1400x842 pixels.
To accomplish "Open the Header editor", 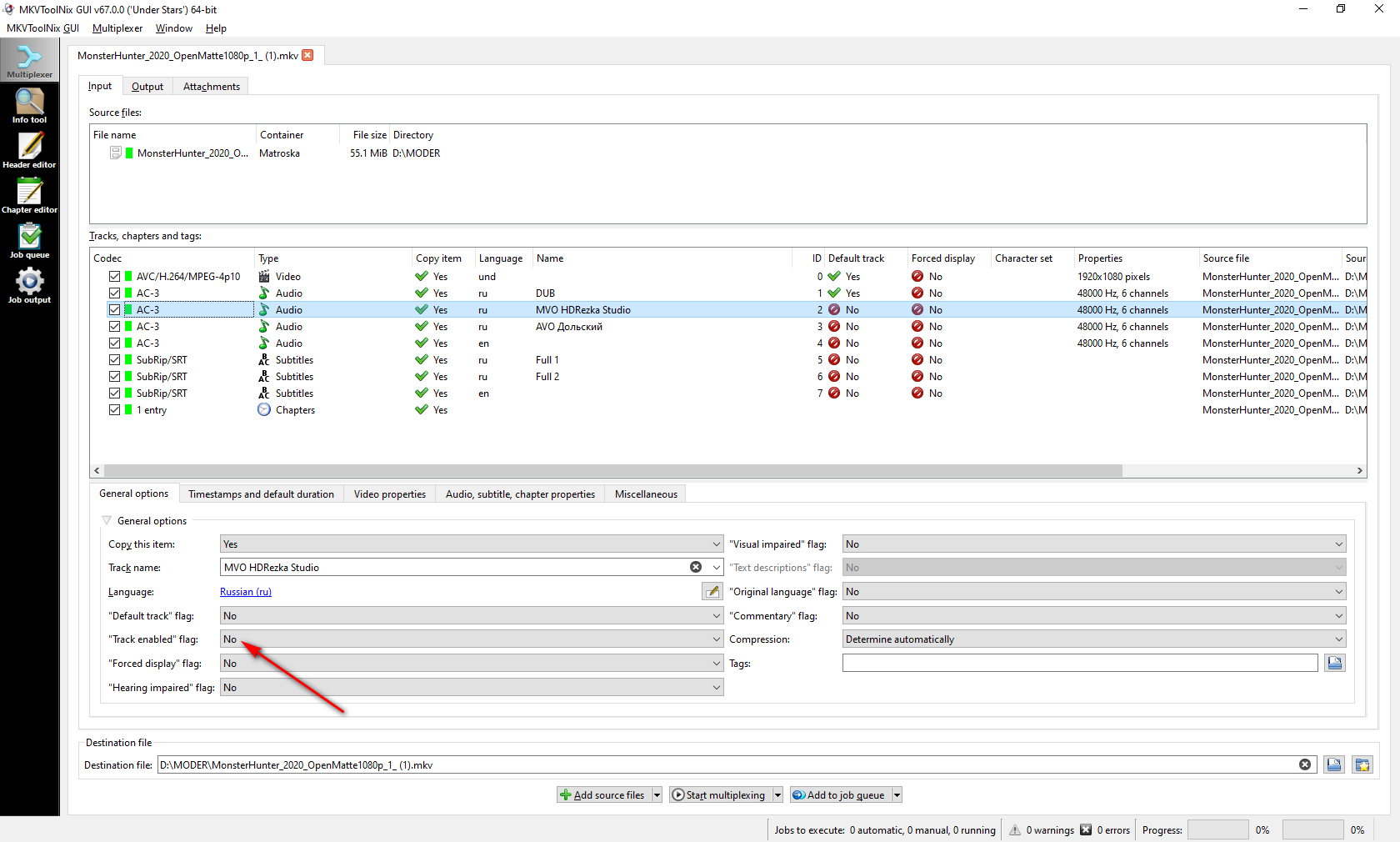I will point(29,151).
